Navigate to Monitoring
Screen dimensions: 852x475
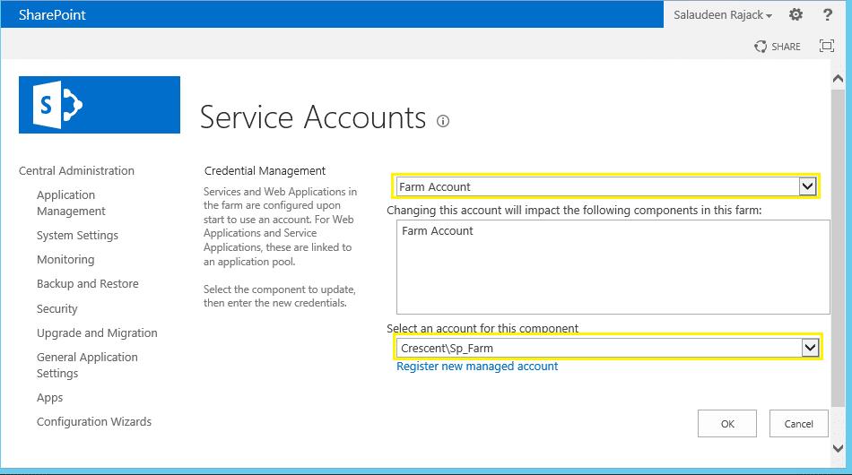[x=65, y=260]
